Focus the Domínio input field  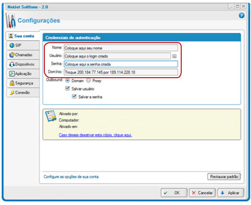point(121,72)
